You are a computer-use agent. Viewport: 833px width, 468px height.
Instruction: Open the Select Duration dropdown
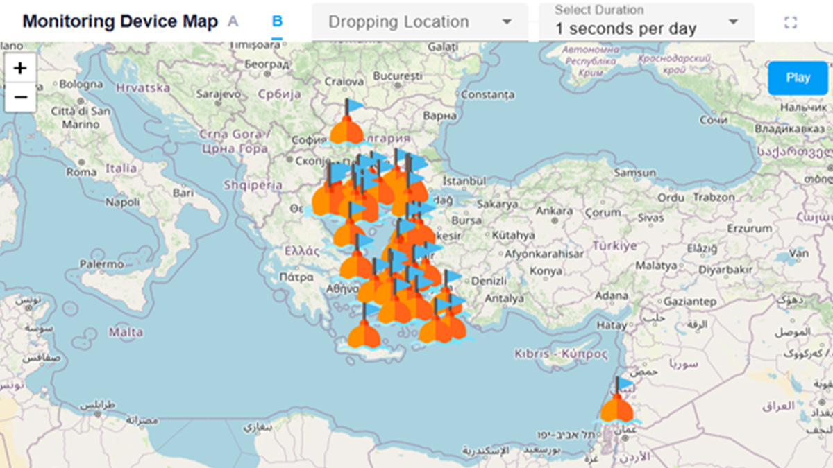pos(646,22)
